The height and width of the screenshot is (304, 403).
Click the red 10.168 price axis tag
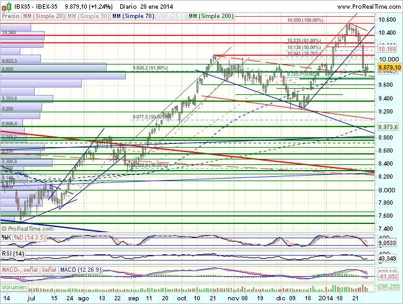point(387,49)
